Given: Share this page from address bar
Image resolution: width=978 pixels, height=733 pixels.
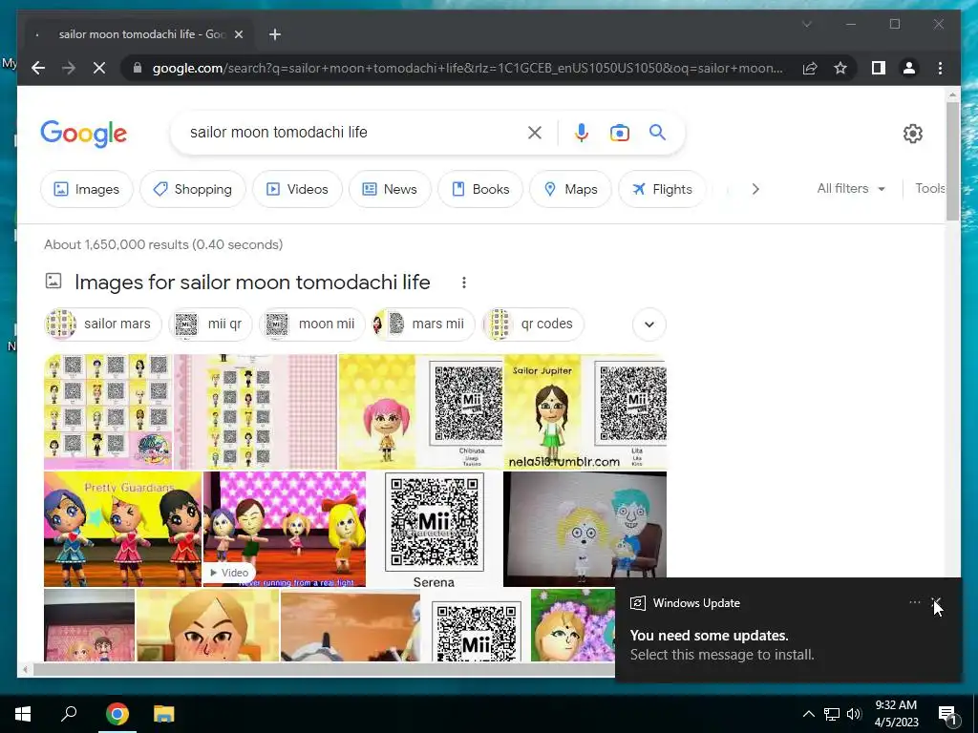Looking at the screenshot, I should (810, 68).
